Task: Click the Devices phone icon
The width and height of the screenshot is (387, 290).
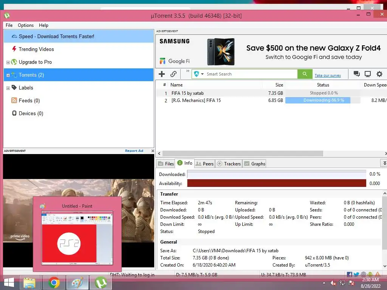Action: pyautogui.click(x=14, y=113)
